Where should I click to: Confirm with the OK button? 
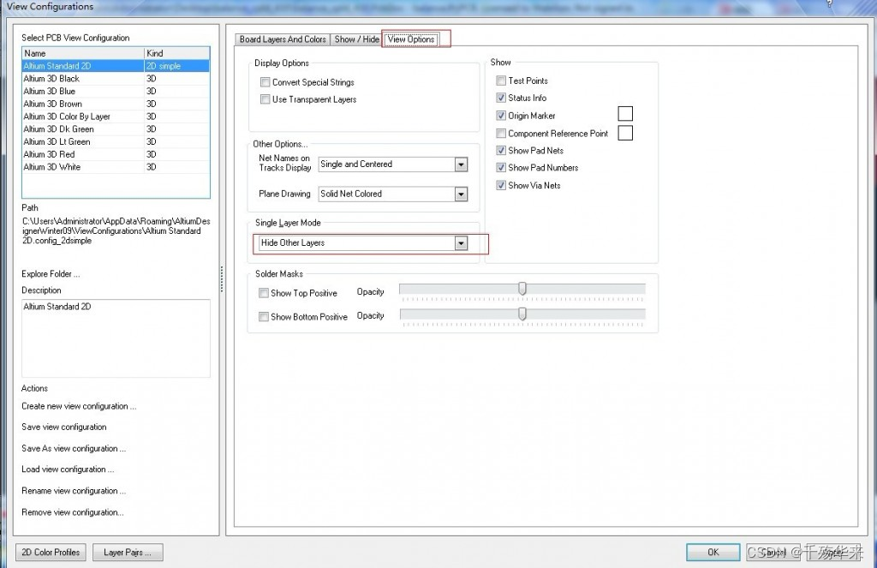[713, 553]
